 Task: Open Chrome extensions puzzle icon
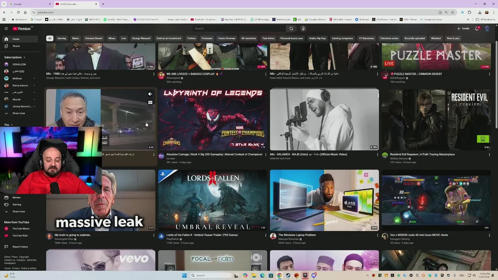coord(470,12)
